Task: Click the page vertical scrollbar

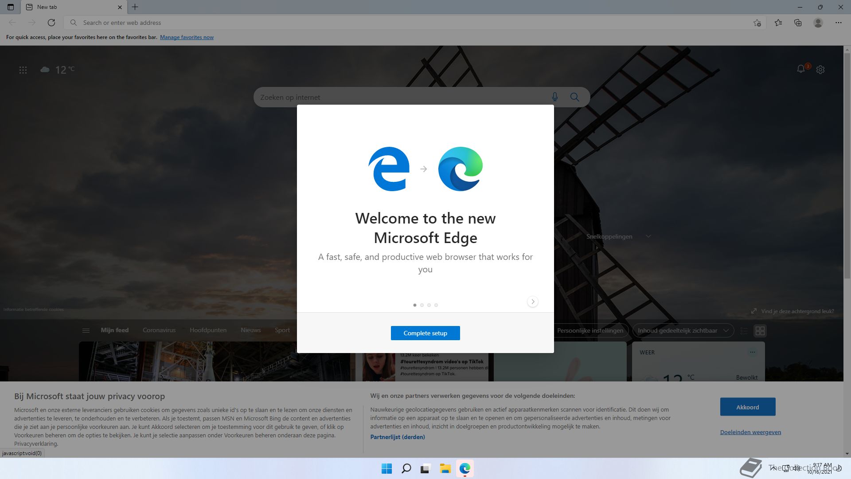Action: (847, 166)
